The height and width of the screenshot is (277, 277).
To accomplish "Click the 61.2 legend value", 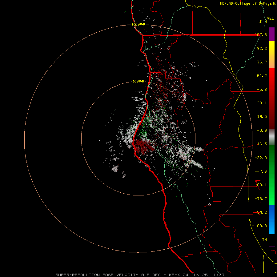I will [x=262, y=76].
